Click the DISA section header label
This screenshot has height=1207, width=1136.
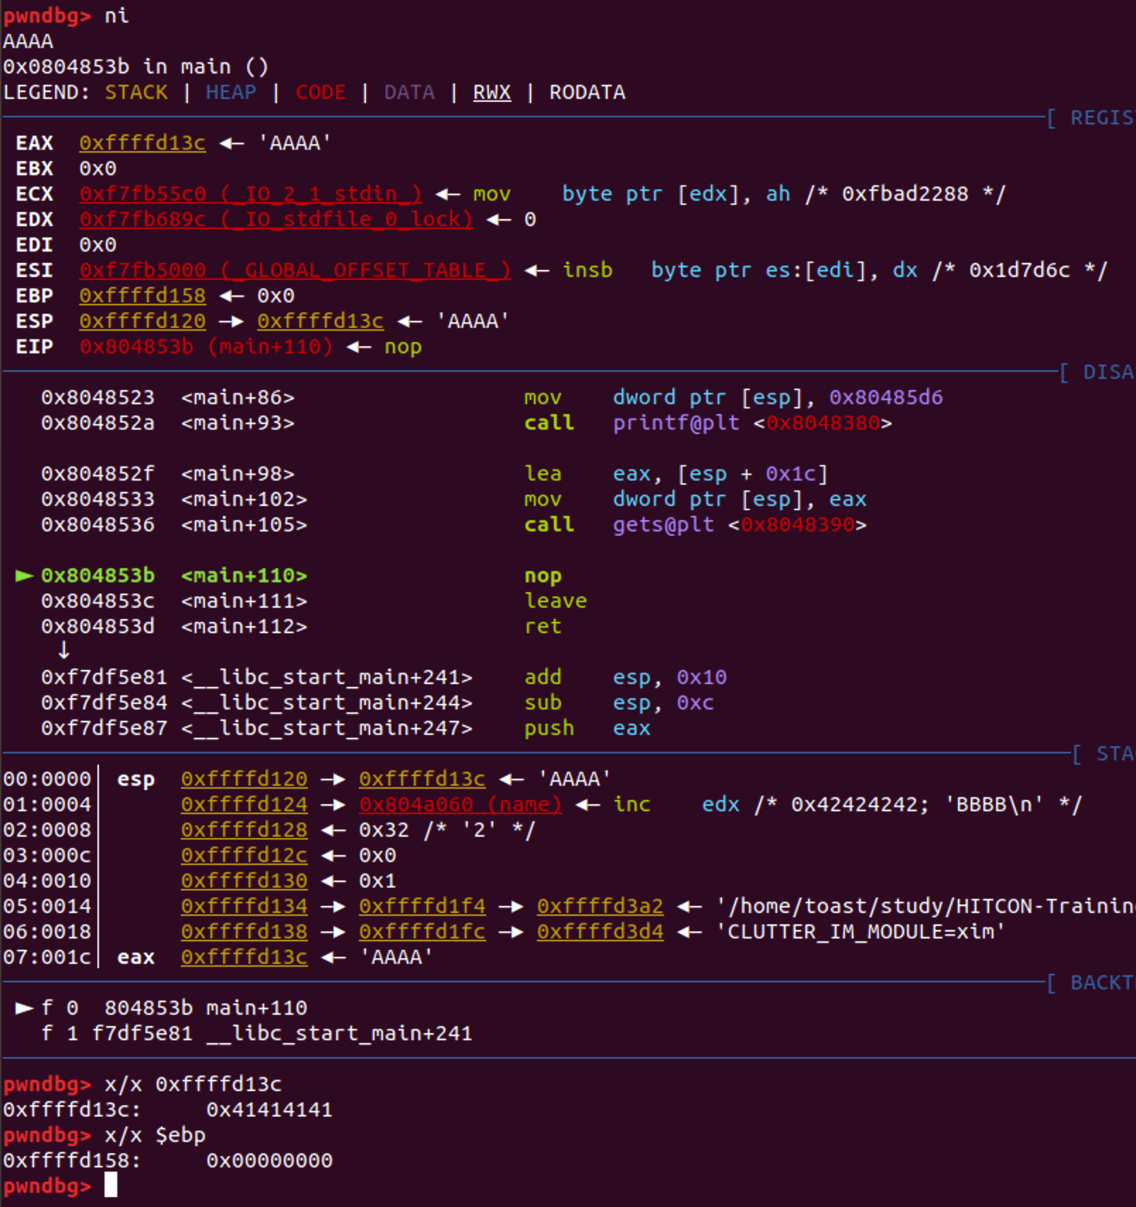pyautogui.click(x=1108, y=372)
